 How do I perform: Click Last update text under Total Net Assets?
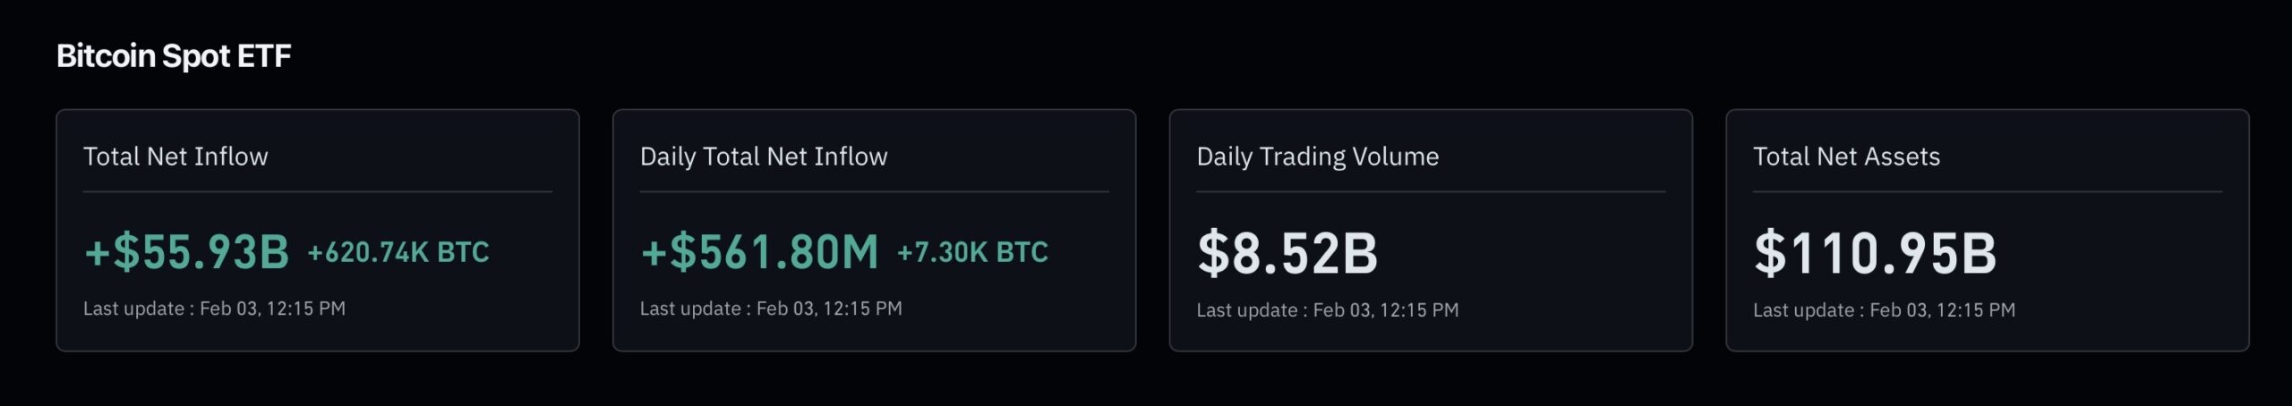click(x=1884, y=310)
